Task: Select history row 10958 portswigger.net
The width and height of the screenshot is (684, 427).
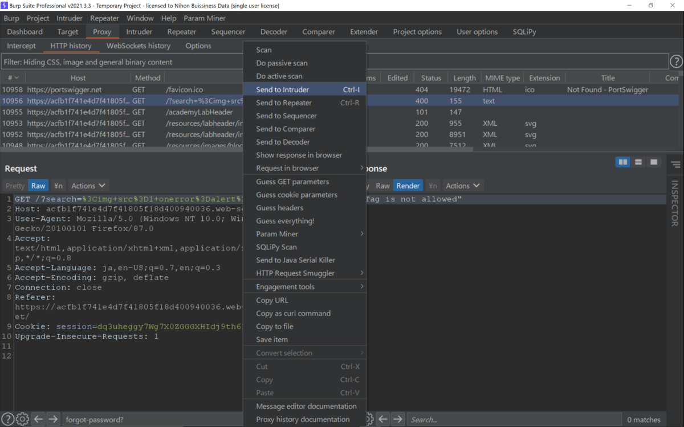Action: point(340,89)
